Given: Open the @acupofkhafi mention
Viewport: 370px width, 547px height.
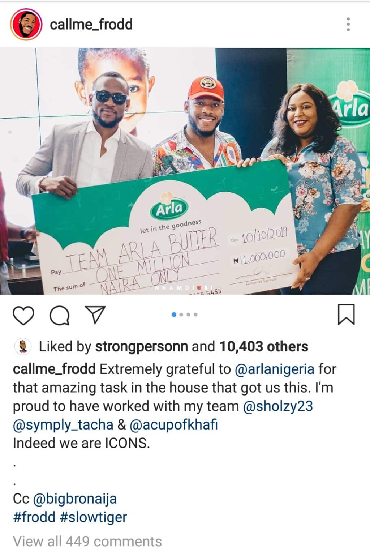Looking at the screenshot, I should click(x=173, y=425).
